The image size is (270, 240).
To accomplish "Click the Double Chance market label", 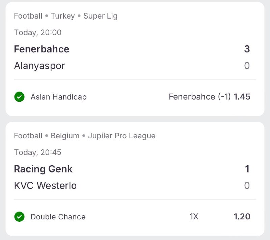I will point(58,217).
